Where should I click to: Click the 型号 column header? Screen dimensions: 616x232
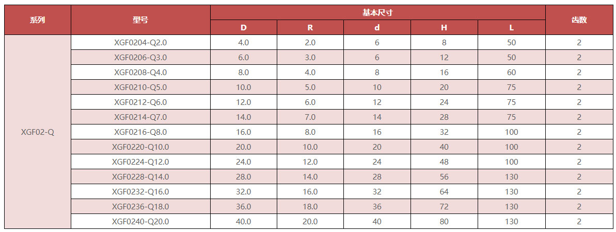pos(140,20)
